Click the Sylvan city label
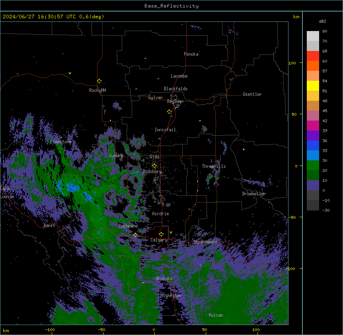The image size is (343, 335). tap(155, 97)
